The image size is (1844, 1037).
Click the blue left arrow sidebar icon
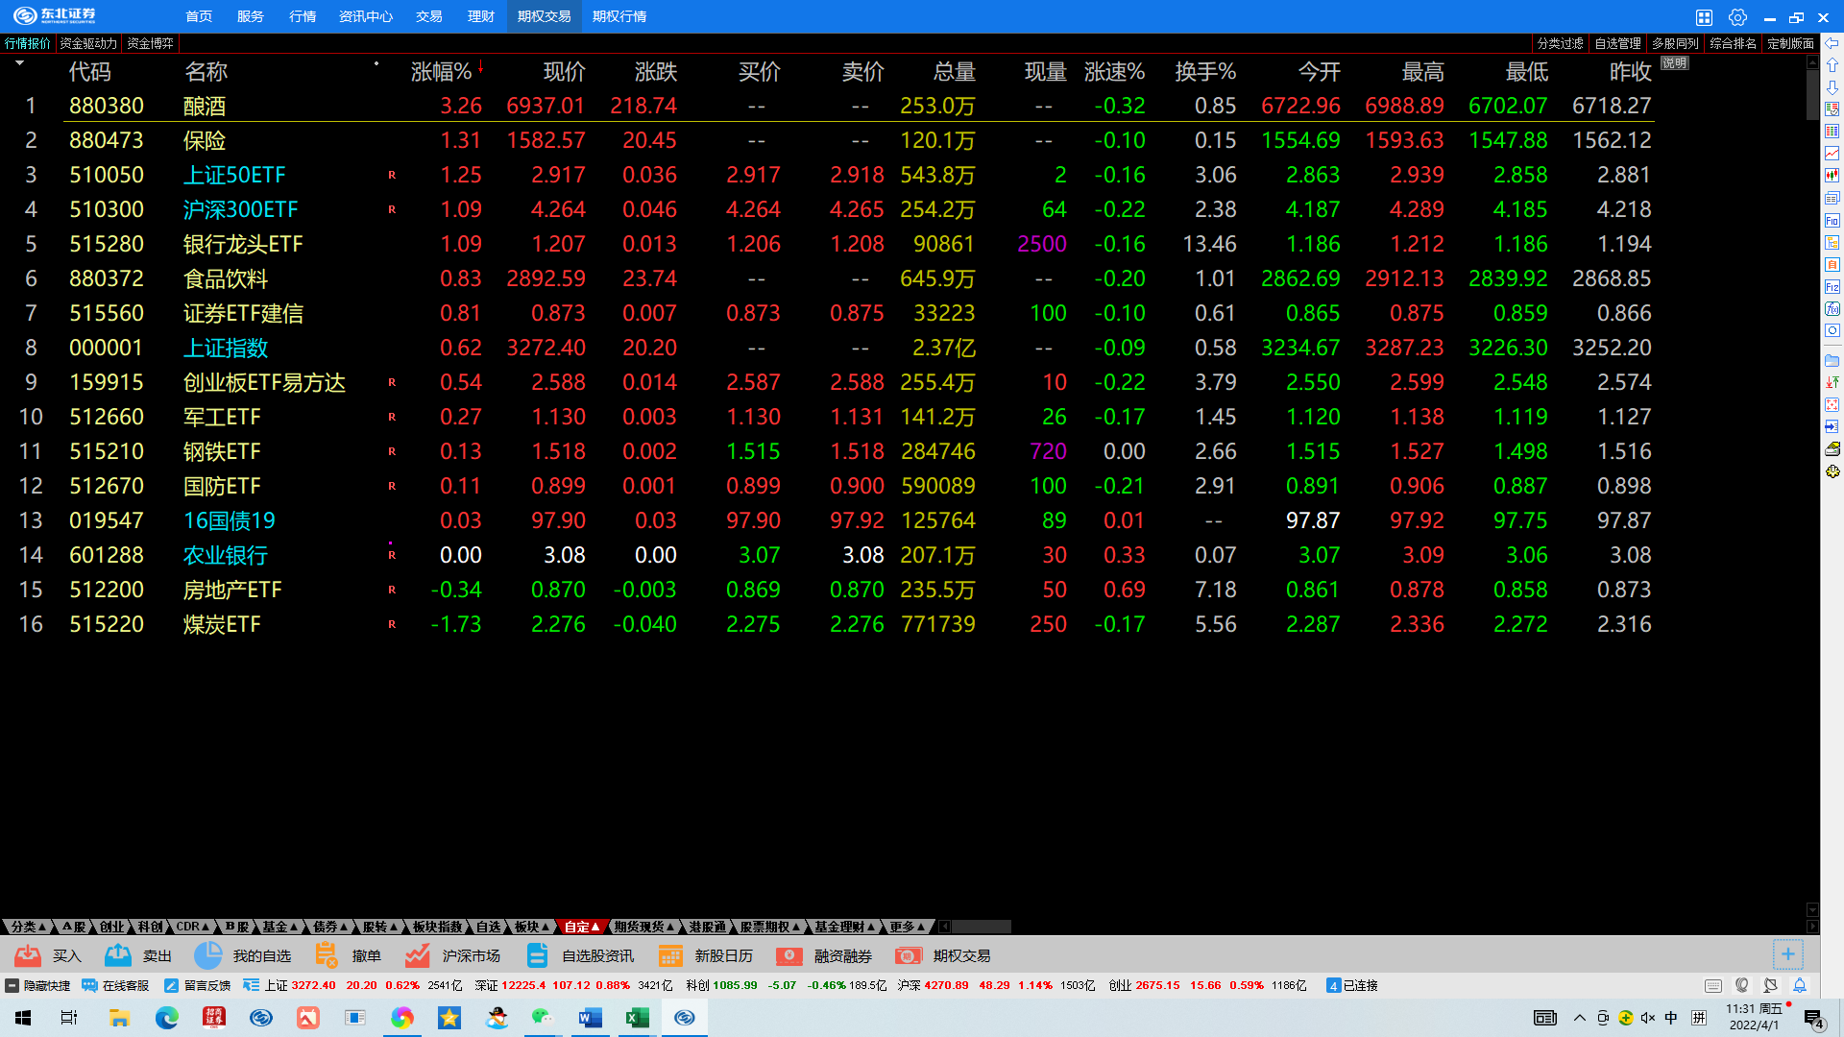1832,43
